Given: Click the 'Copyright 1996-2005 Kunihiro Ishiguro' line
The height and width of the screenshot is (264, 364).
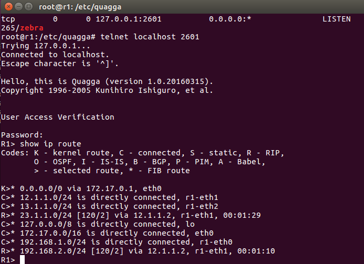Looking at the screenshot, I should click(107, 90).
